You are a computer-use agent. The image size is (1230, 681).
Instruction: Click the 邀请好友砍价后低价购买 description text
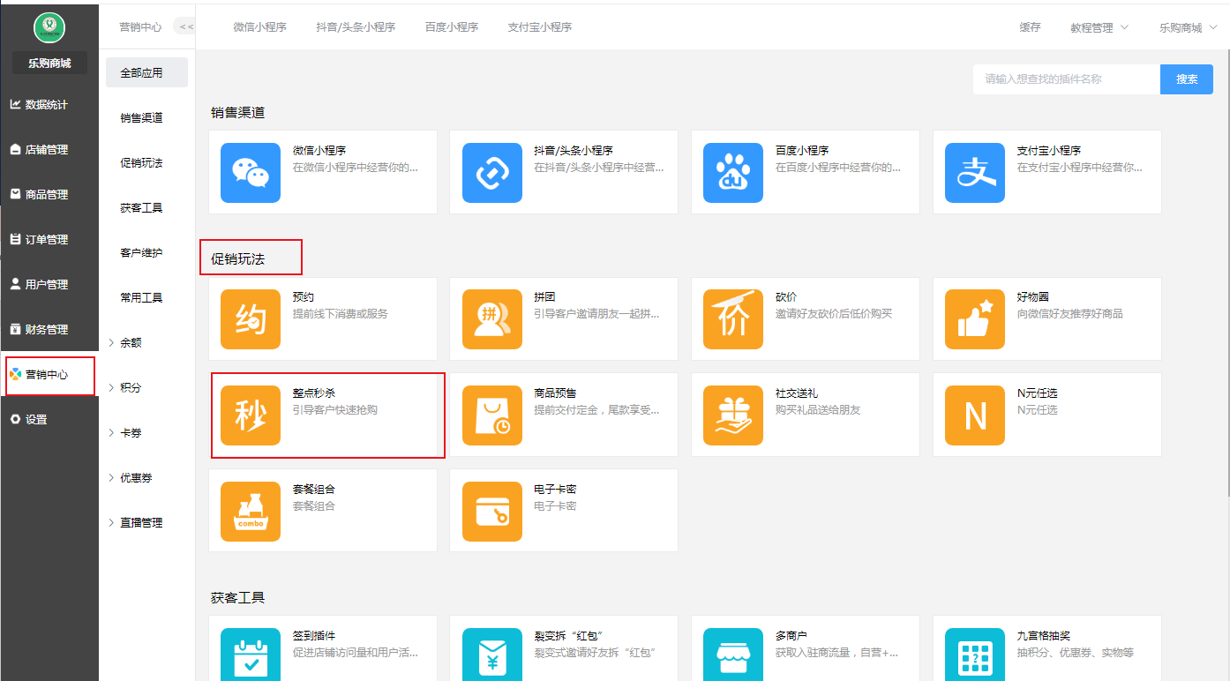834,314
